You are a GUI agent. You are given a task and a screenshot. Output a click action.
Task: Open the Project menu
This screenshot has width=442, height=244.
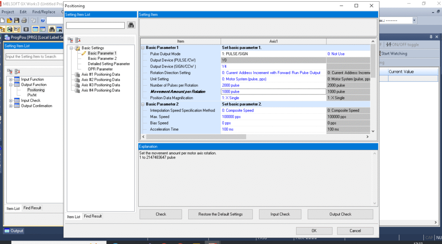(x=8, y=12)
